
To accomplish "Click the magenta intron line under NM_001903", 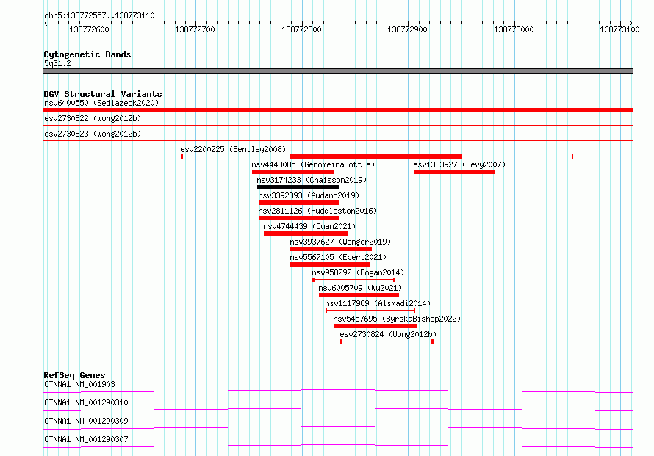I will [338, 390].
